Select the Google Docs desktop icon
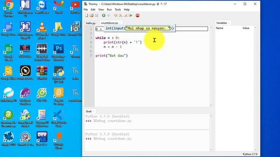This screenshot has width=280, height=157. tap(9, 29)
